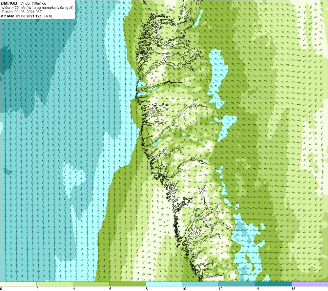Select the medium green 4–6 m/s color swatch
Screen dimensions: 328x291
click(91, 284)
